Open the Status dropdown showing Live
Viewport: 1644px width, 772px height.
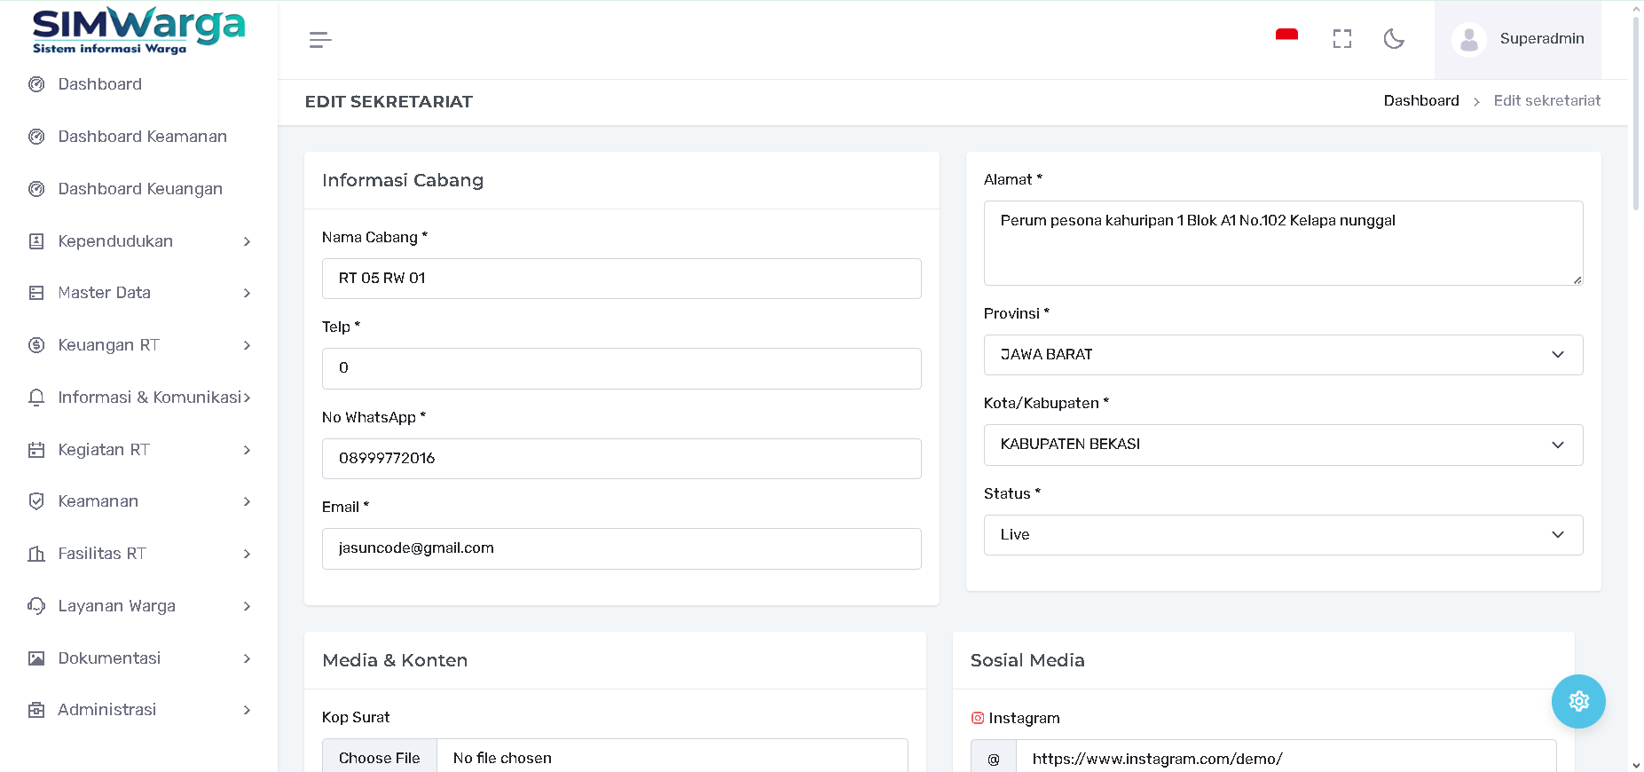[x=1282, y=535]
